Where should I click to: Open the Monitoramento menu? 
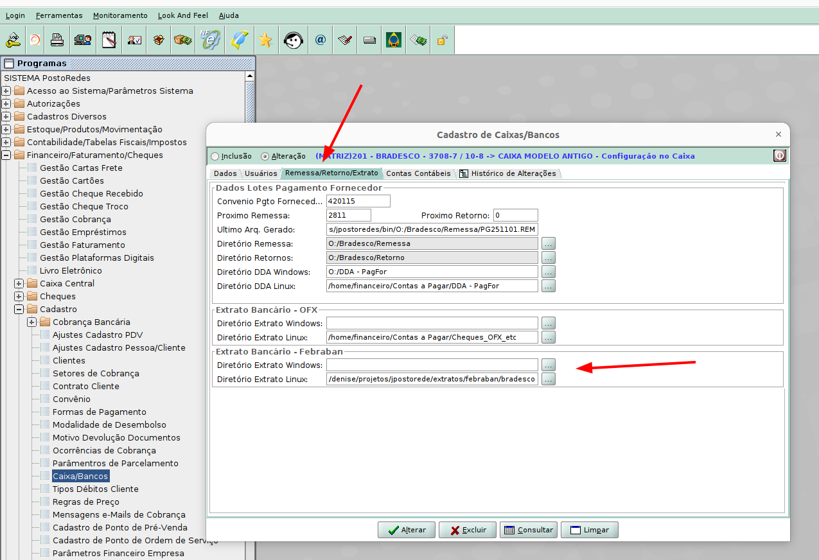(x=120, y=15)
